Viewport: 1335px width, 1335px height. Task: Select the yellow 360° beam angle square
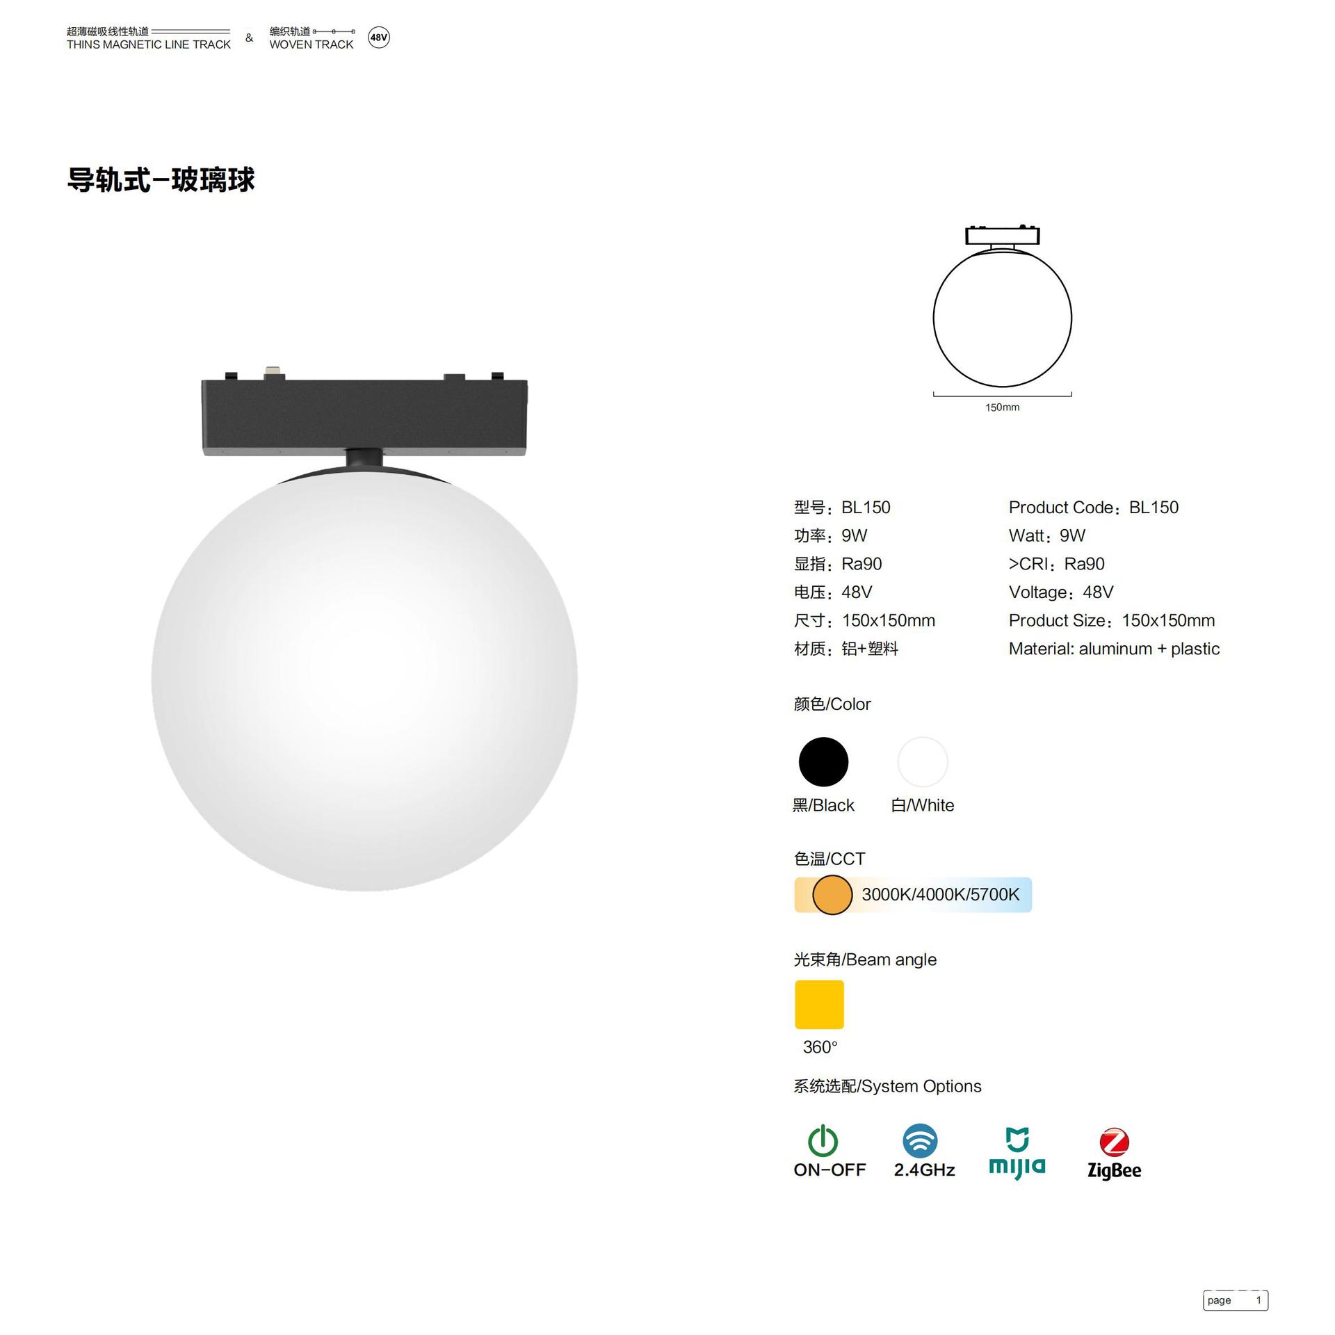819,1004
